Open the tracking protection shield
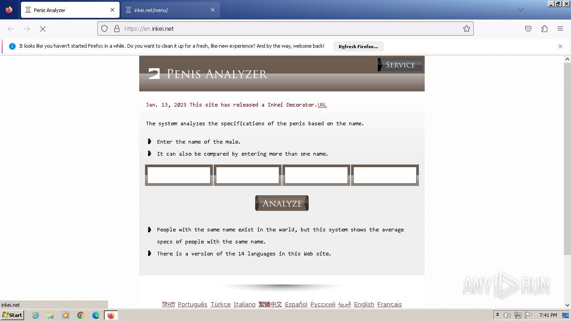The height and width of the screenshot is (321, 571). click(104, 29)
